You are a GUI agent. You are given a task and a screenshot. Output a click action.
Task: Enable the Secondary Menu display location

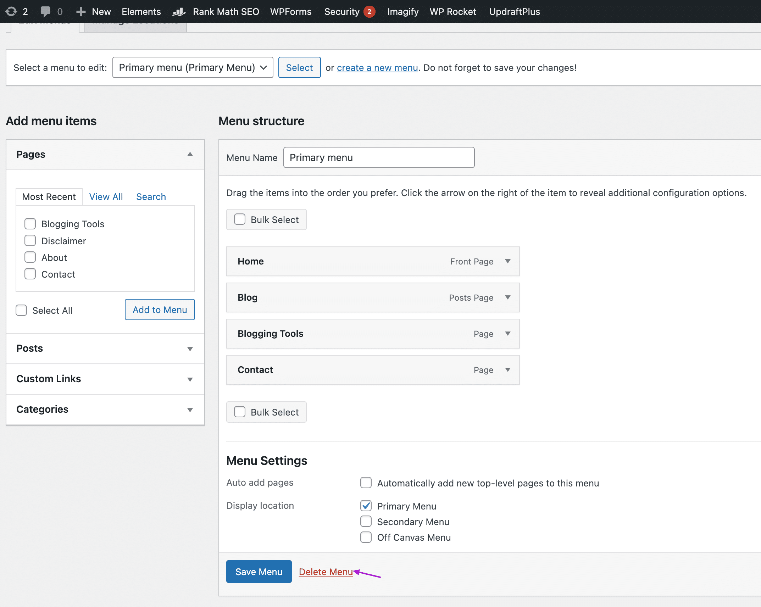pyautogui.click(x=366, y=522)
